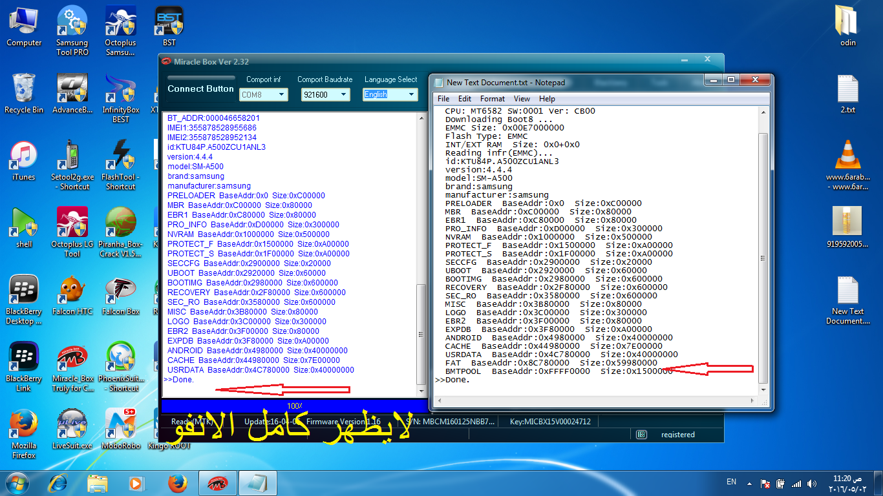The height and width of the screenshot is (496, 883).
Task: Open the Mozilla Firefox desktop icon
Action: [24, 433]
